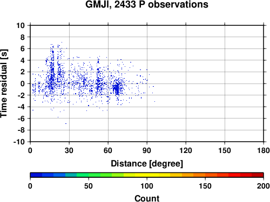Click the dark blue end of colorbar

[36, 175]
